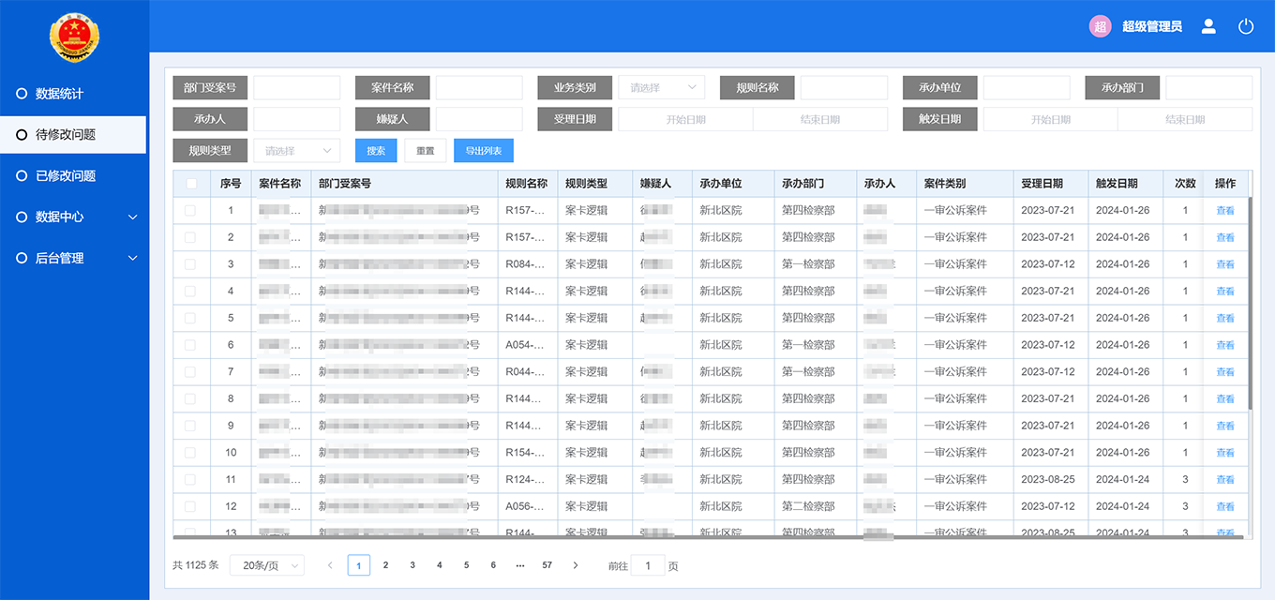Toggle the select-all checkbox in table header

190,183
